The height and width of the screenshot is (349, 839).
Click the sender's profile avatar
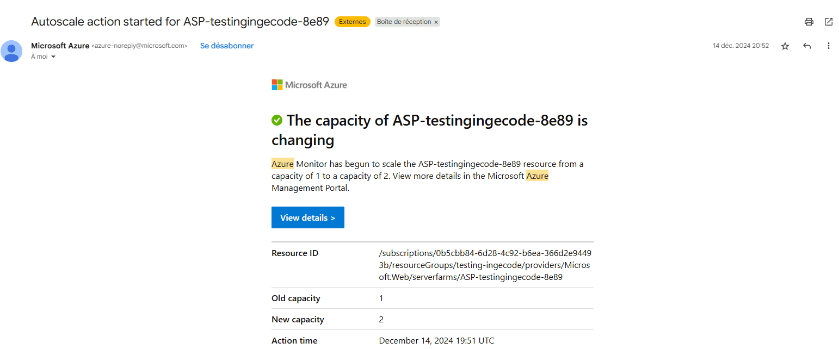(x=11, y=51)
